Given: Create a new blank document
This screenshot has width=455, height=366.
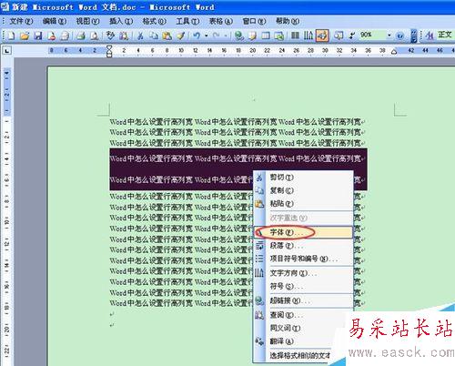Looking at the screenshot, I should (11, 36).
